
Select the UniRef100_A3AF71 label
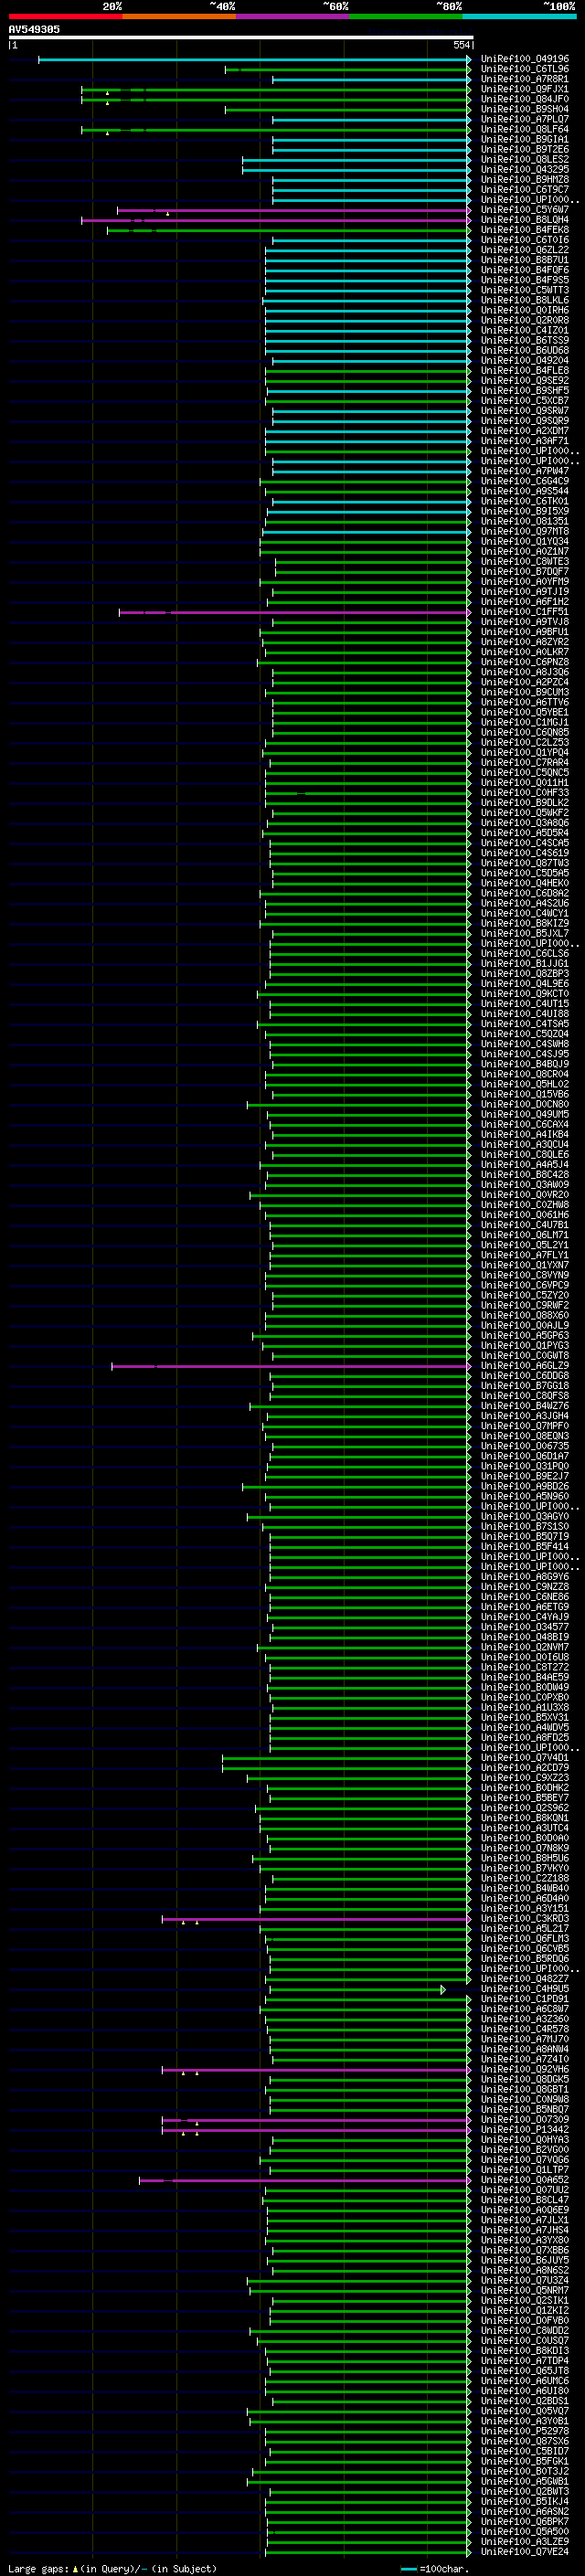click(525, 441)
